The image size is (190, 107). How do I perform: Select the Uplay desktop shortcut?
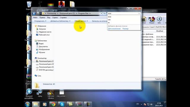tap(40, 94)
